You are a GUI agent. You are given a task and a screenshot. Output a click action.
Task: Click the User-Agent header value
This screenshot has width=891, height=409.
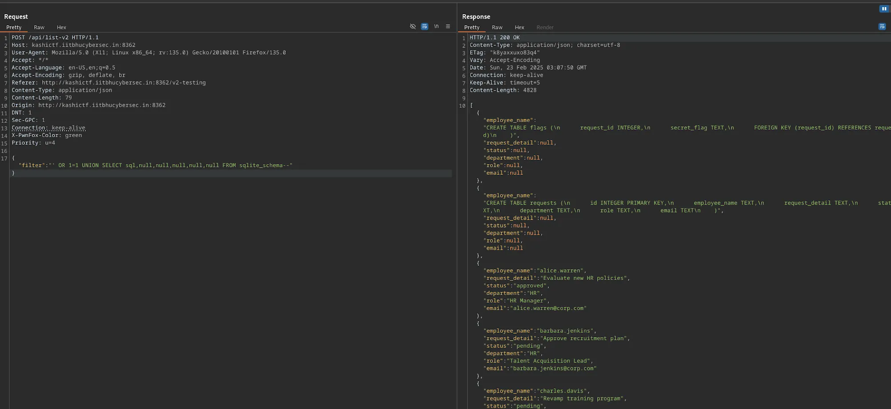tap(169, 53)
